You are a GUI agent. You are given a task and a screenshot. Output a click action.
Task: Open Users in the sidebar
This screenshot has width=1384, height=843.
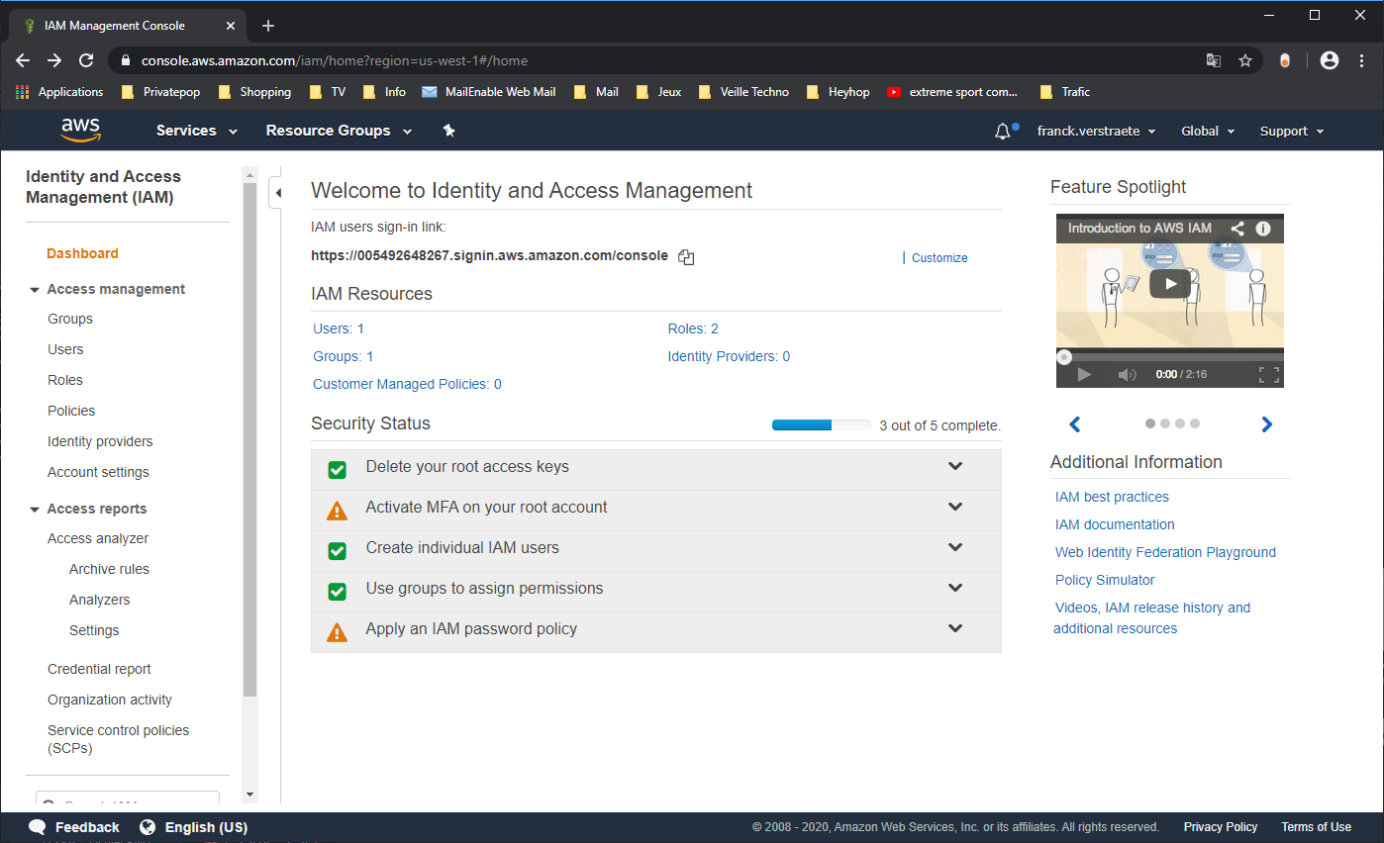pyautogui.click(x=65, y=349)
